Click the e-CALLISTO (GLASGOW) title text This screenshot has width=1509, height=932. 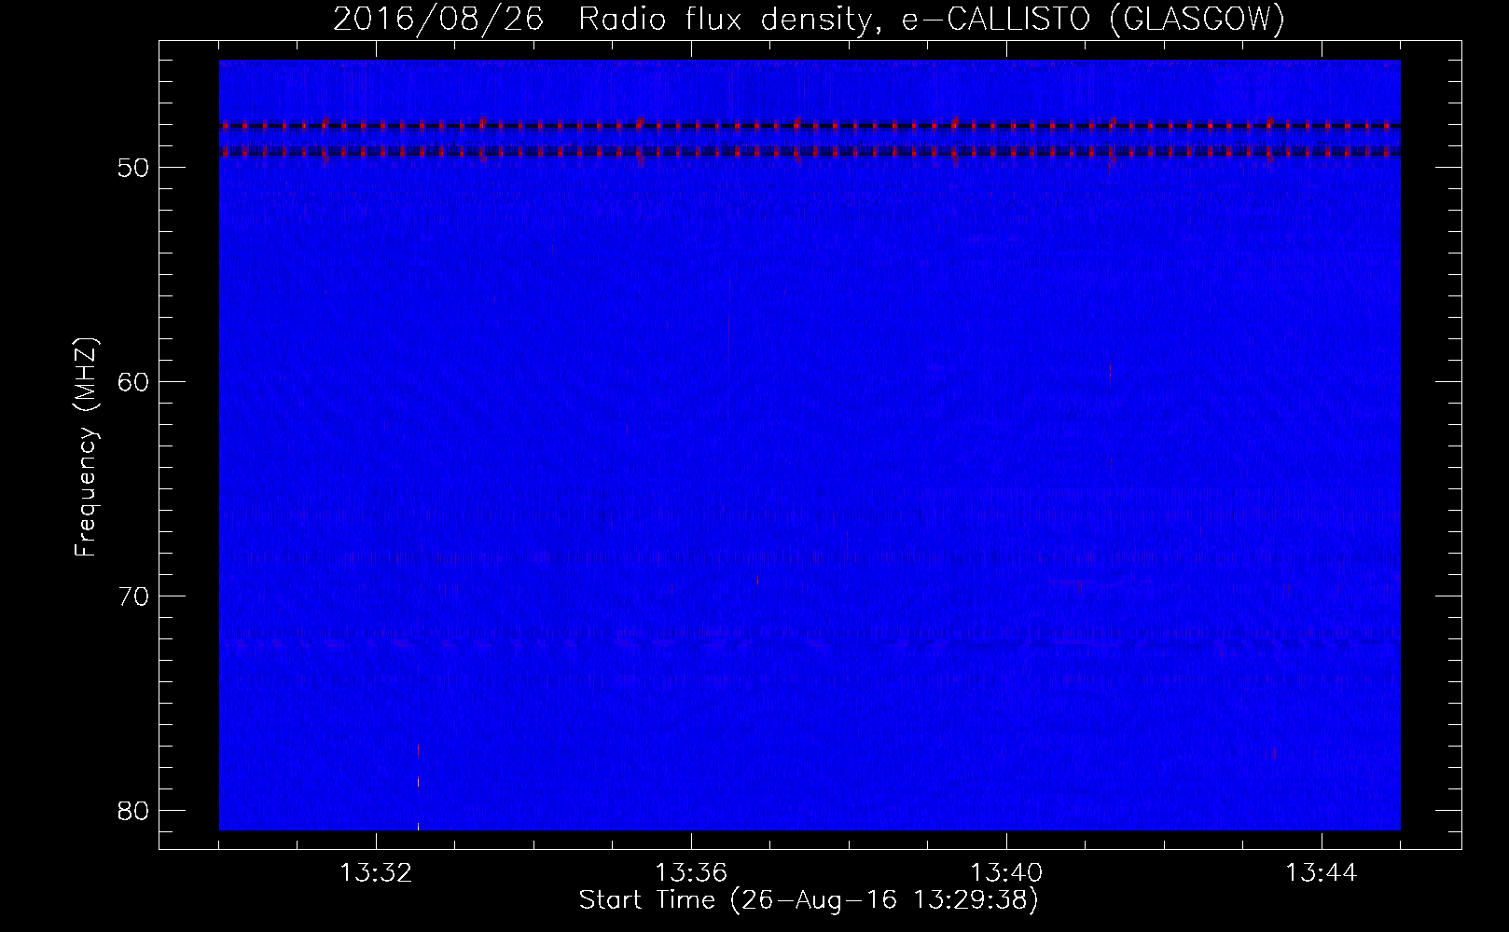click(1093, 20)
